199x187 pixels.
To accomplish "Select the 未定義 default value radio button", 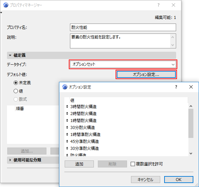I will point(16,83).
